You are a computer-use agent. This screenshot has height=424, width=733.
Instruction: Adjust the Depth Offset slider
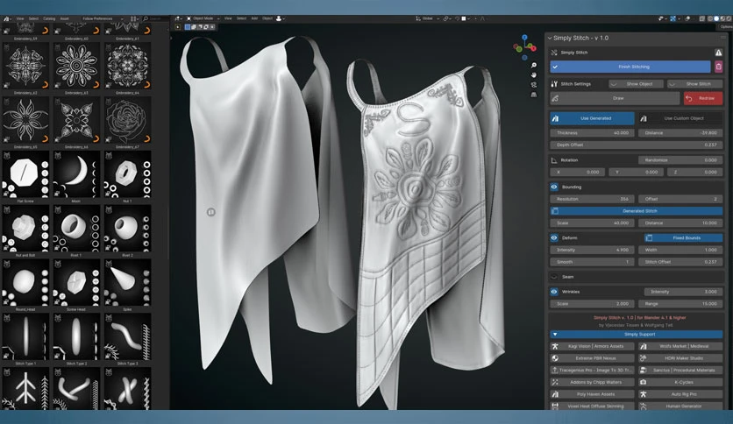click(x=637, y=145)
